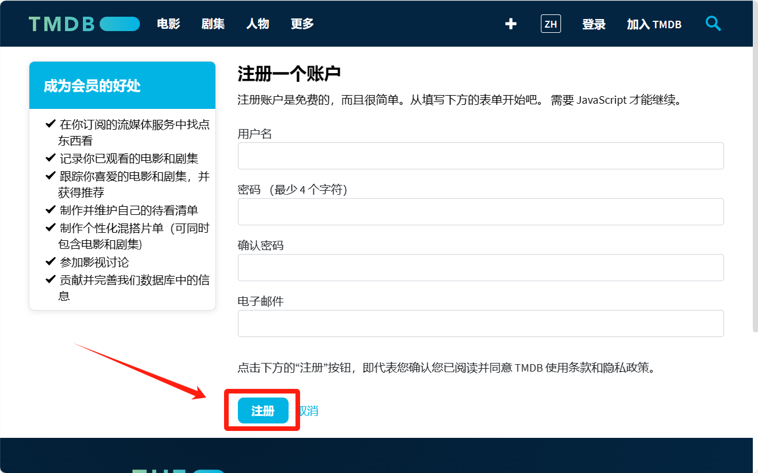Select the 确认密码 input box
This screenshot has width=758, height=473.
pos(480,267)
